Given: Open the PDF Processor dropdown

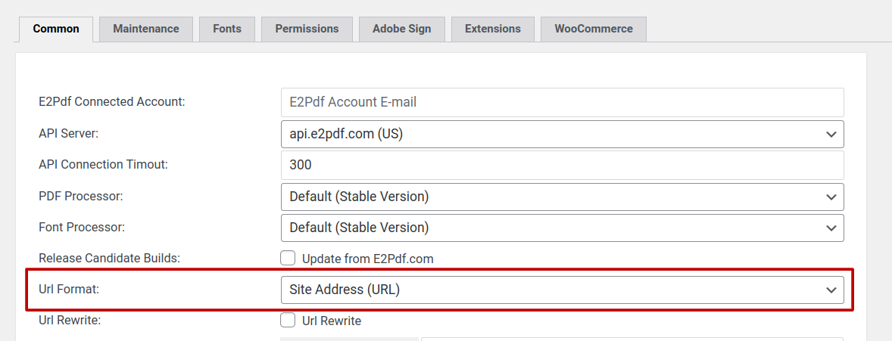Looking at the screenshot, I should pyautogui.click(x=562, y=197).
